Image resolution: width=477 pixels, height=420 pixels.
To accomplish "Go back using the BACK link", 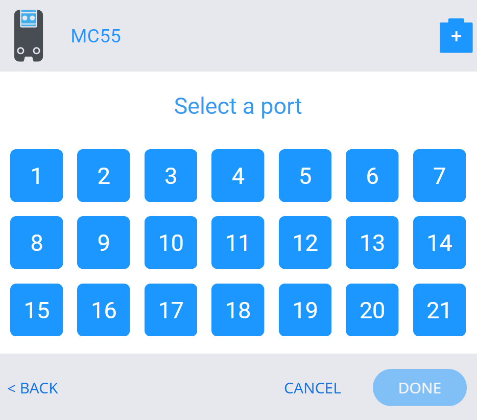I will [33, 388].
